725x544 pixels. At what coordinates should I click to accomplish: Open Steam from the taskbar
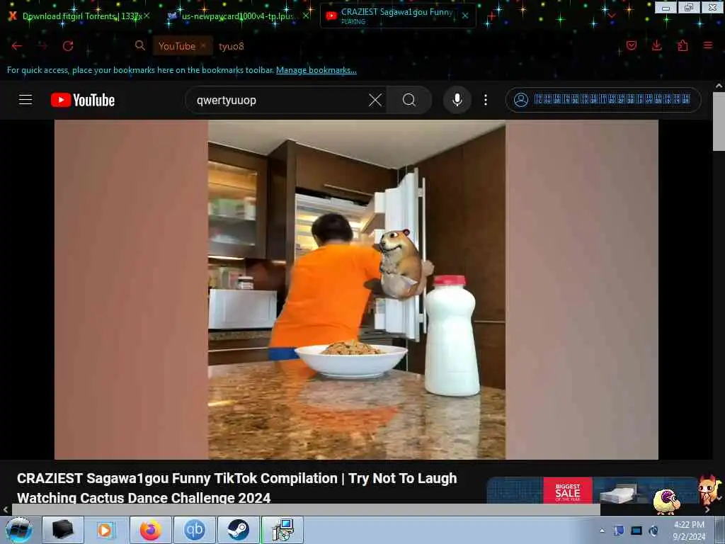coord(238,530)
